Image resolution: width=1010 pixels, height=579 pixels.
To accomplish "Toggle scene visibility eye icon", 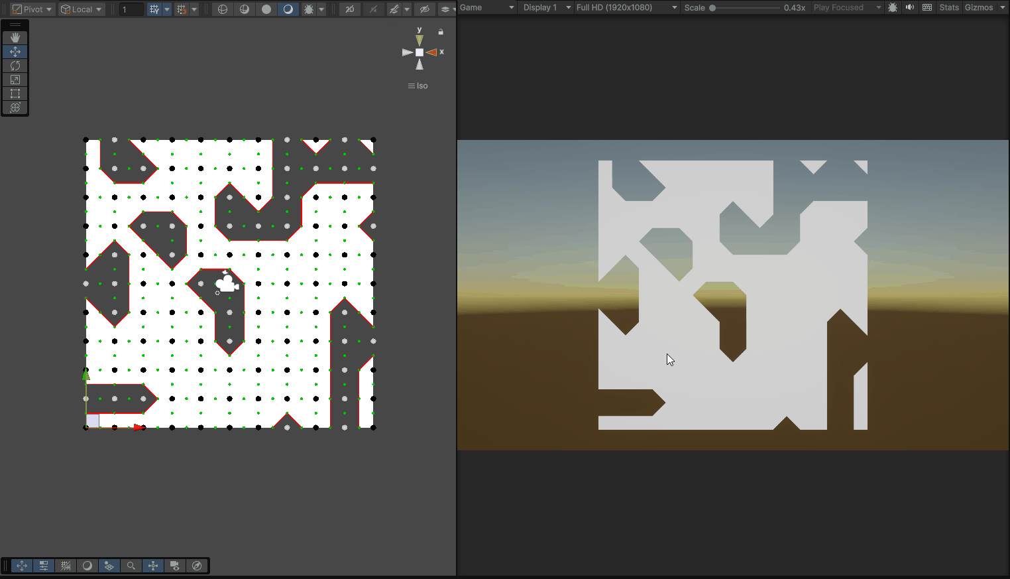I will click(425, 9).
